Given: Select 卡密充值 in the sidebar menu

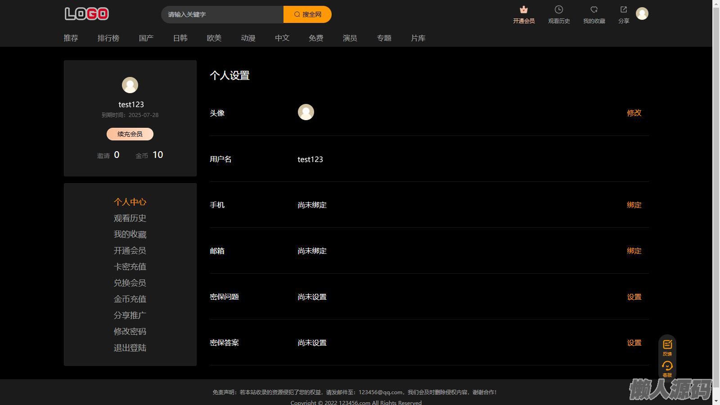Looking at the screenshot, I should (x=130, y=267).
